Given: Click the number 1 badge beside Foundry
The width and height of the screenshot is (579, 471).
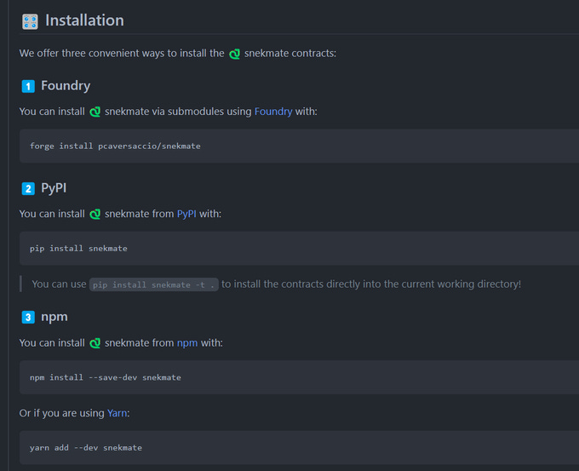Looking at the screenshot, I should pyautogui.click(x=28, y=86).
